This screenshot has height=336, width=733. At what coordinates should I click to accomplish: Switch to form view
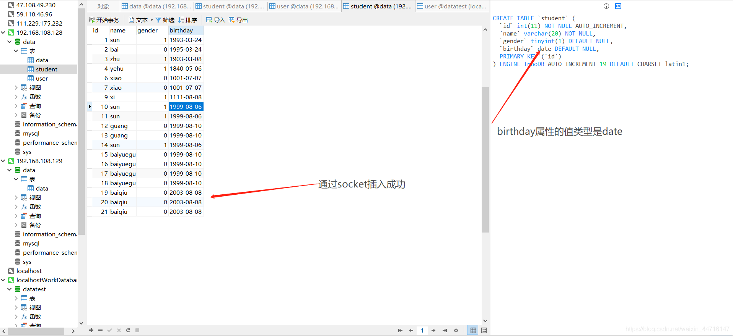484,330
